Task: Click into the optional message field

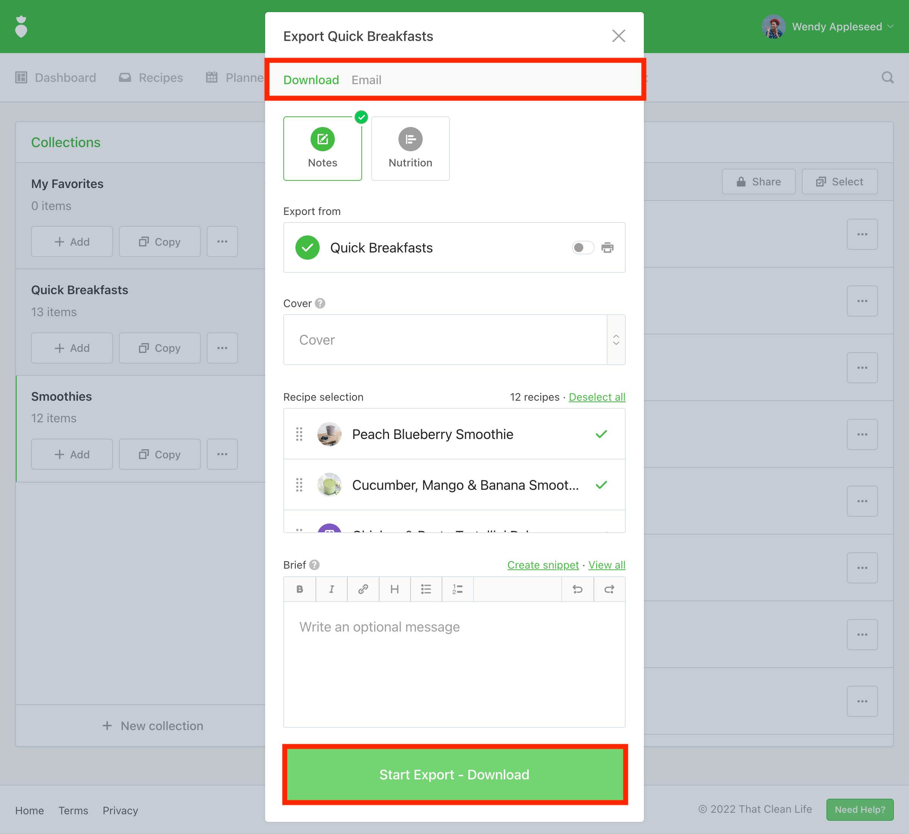Action: click(x=454, y=663)
